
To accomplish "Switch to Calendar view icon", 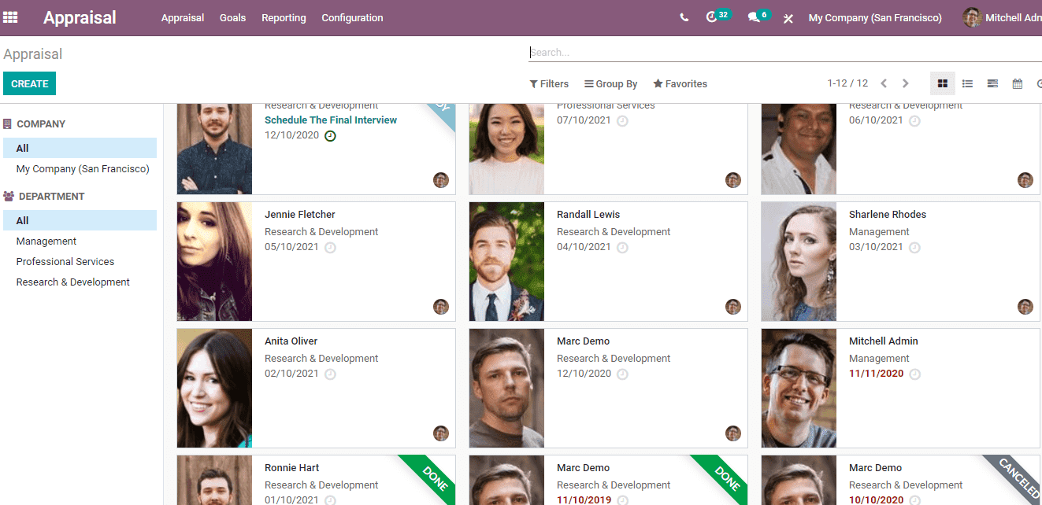I will [1018, 83].
